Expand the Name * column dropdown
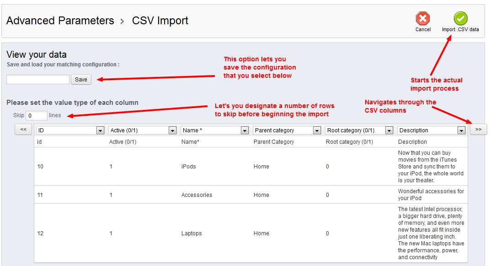The image size is (490, 266). click(x=215, y=130)
